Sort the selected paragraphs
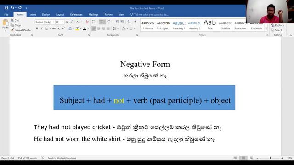The image size is (294, 165). 129,22
